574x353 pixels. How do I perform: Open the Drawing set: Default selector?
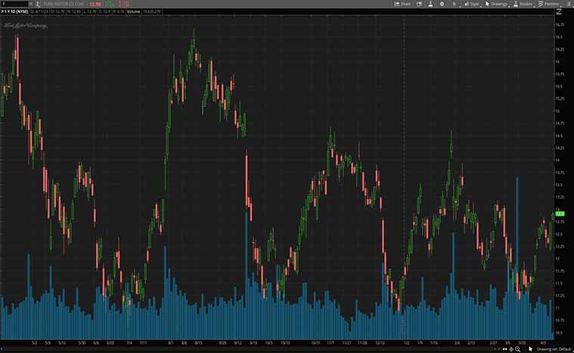pyautogui.click(x=554, y=349)
